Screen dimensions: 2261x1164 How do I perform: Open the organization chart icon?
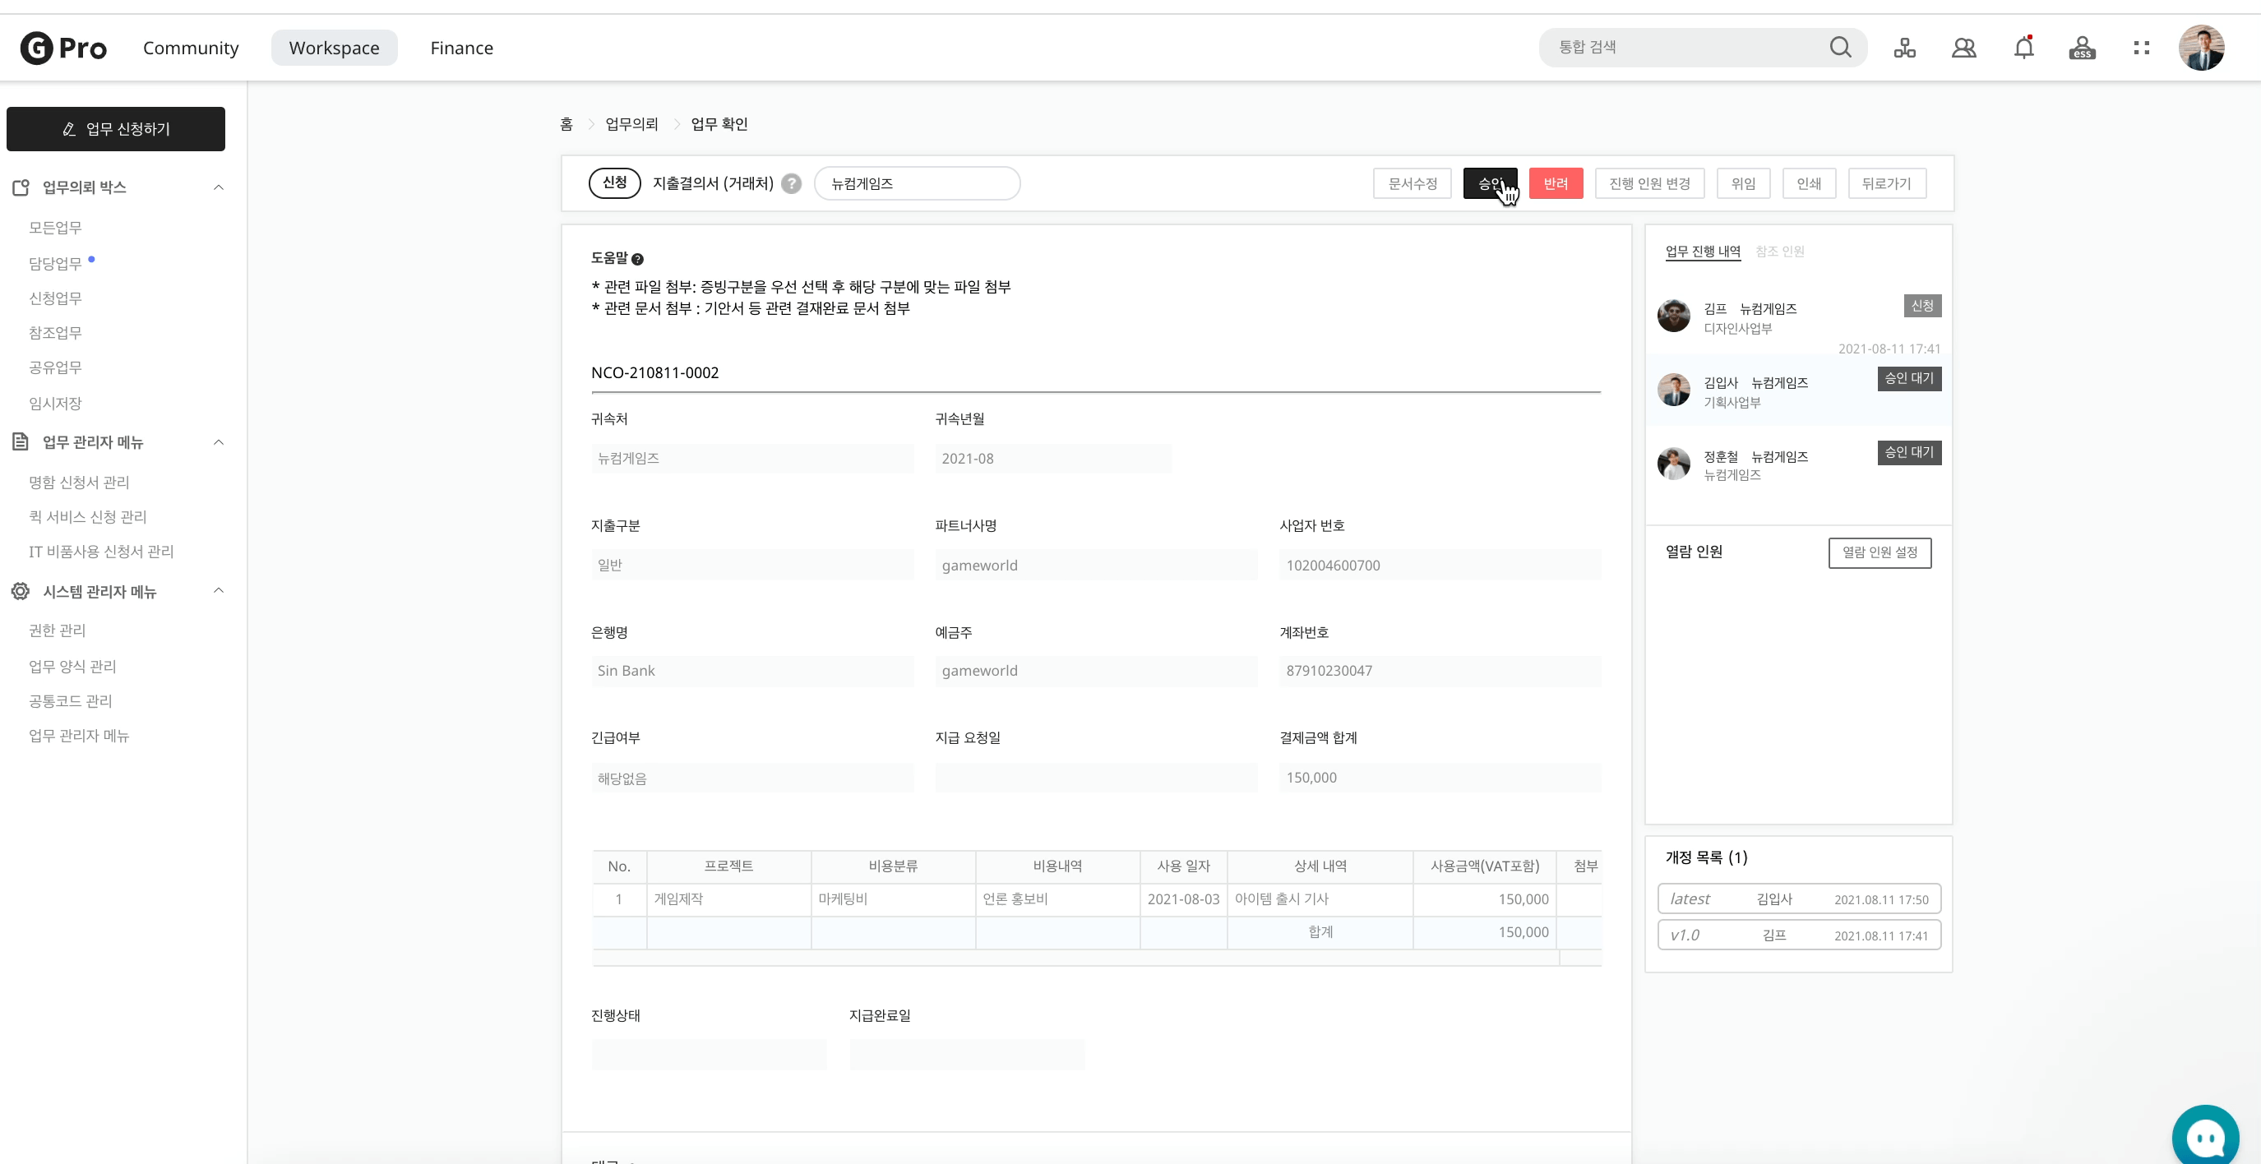pos(1905,48)
